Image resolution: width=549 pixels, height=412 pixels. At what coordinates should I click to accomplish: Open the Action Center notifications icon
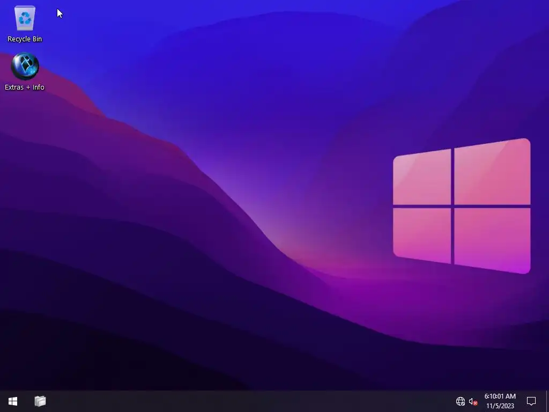pos(531,401)
